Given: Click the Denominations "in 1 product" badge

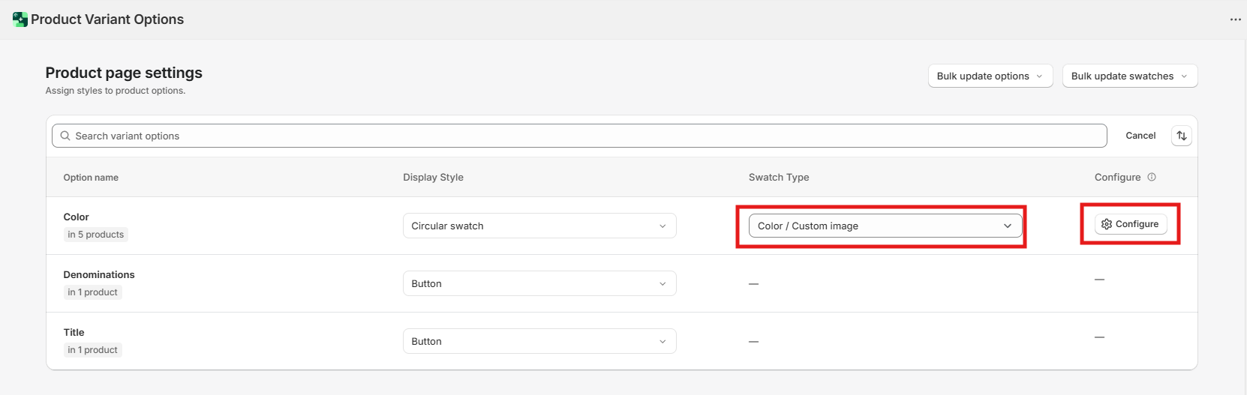Looking at the screenshot, I should pos(92,292).
